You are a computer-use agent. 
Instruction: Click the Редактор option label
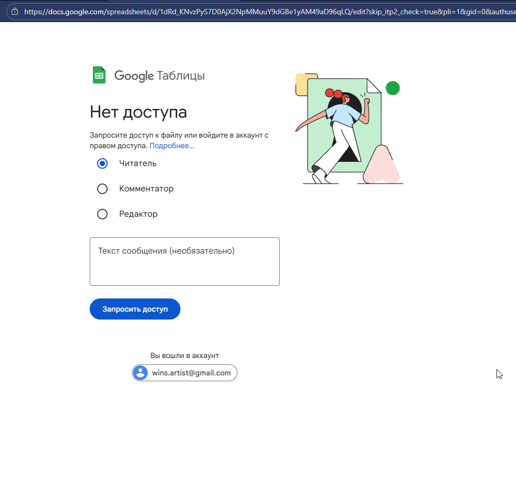[138, 214]
